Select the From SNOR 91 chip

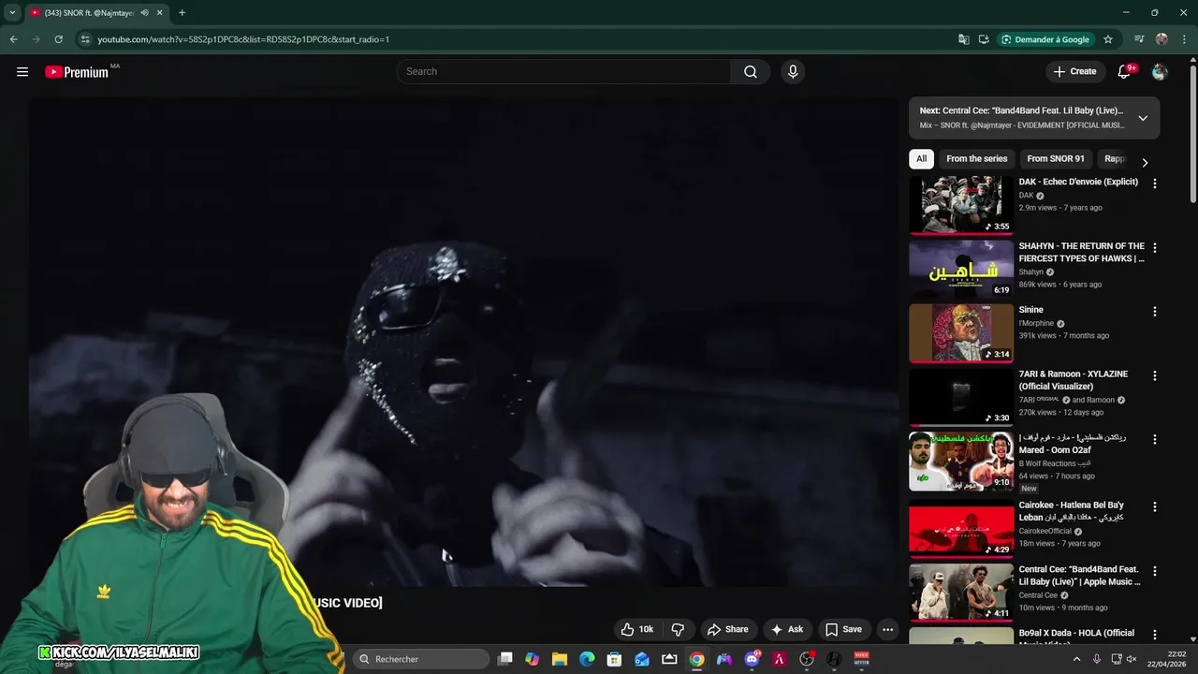(x=1056, y=159)
